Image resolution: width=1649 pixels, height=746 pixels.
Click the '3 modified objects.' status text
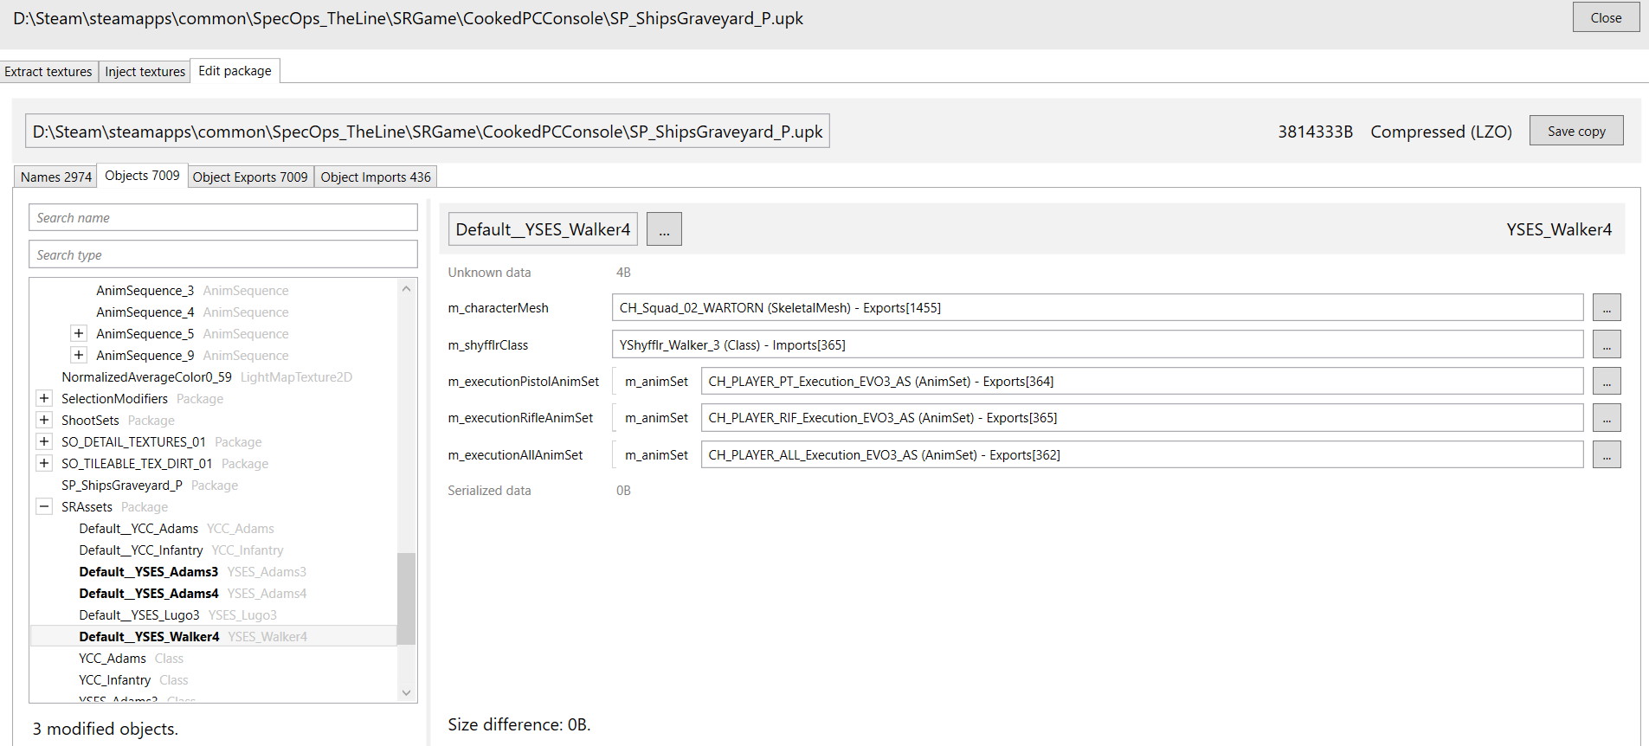coord(106,729)
